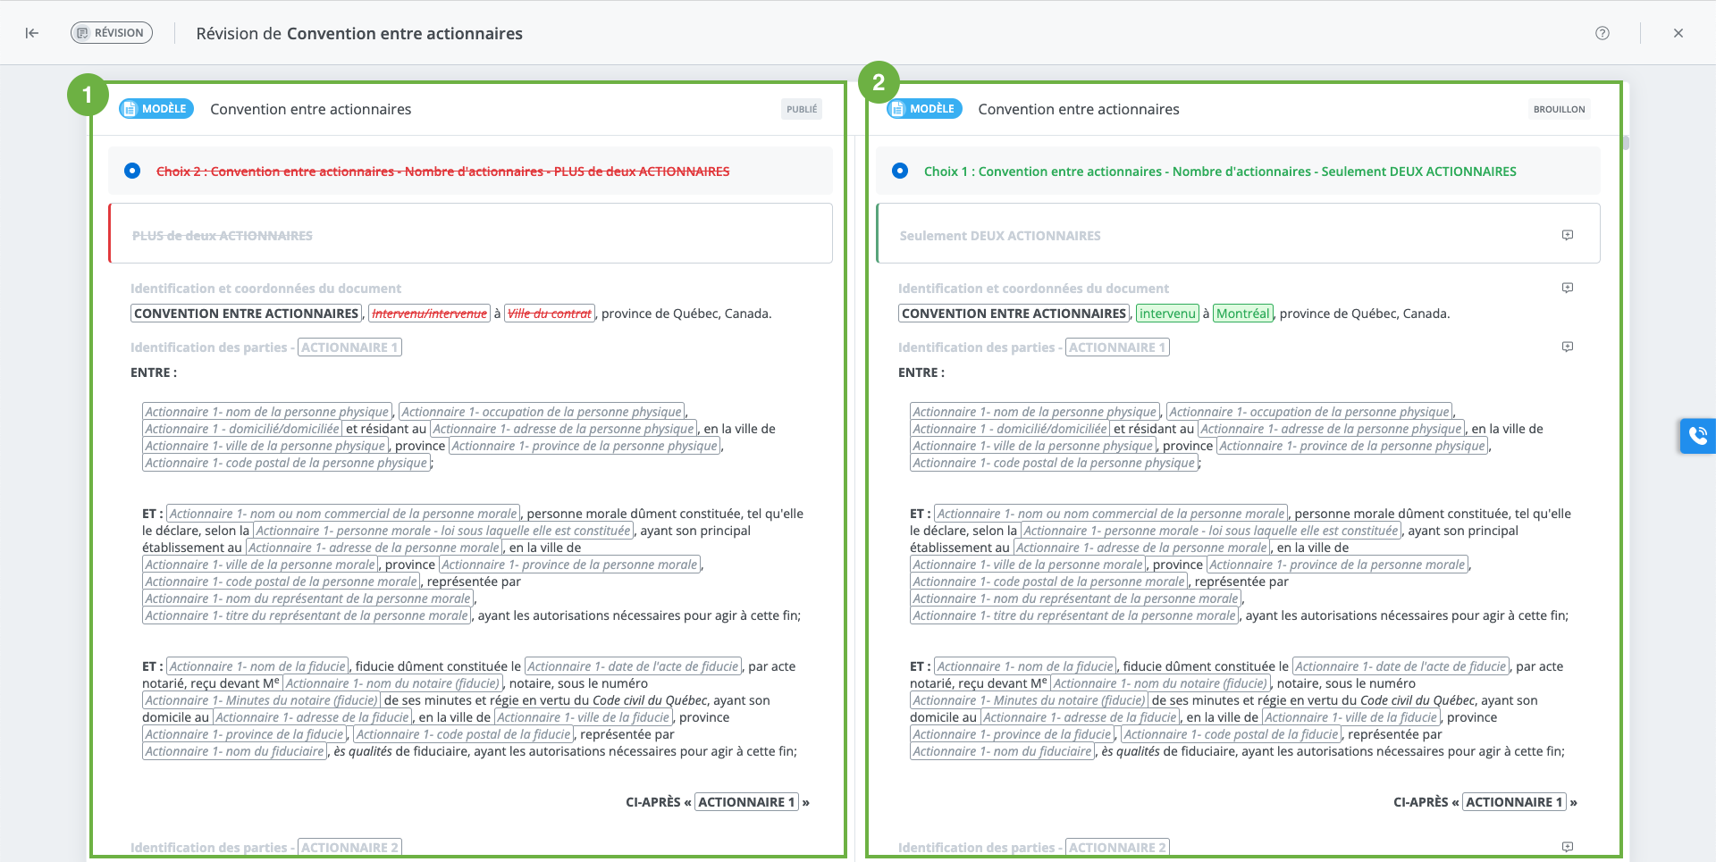Screen dimensions: 1716x862
Task: Click the BROUILLON status badge
Action: click(1559, 109)
